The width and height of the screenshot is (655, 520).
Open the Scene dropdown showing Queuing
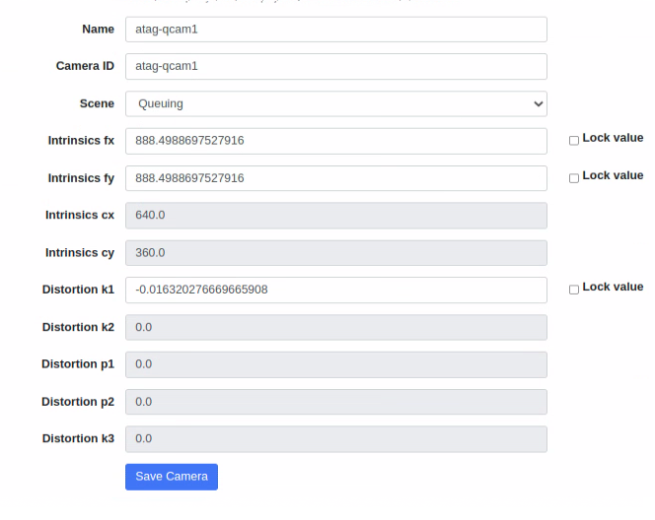pyautogui.click(x=335, y=104)
